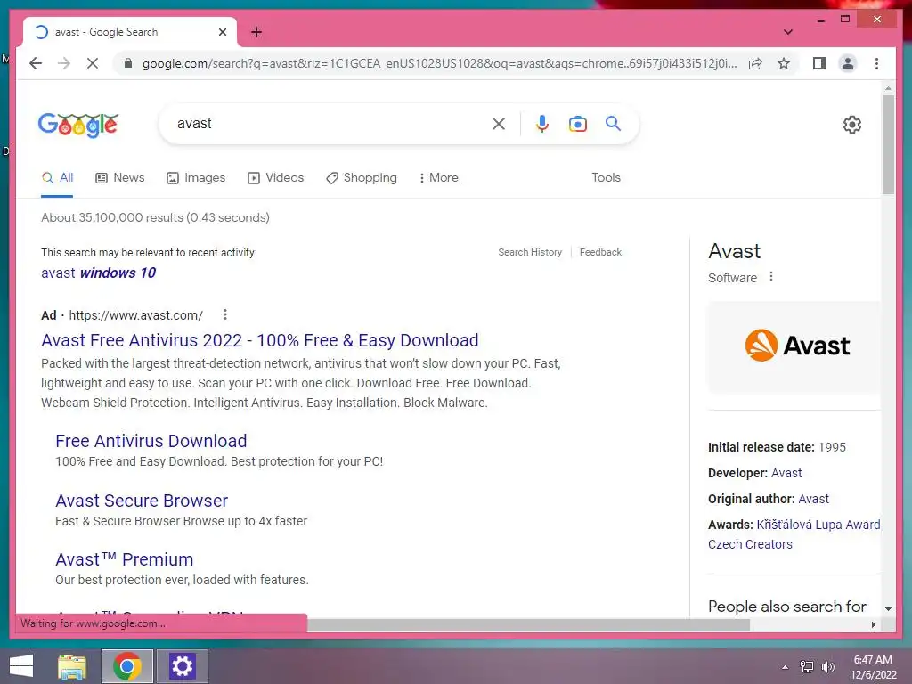
Task: Open Czech Creators link
Action: click(x=750, y=544)
